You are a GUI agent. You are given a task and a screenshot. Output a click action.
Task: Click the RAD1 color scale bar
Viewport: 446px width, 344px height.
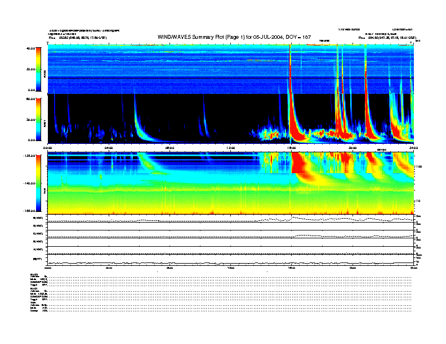(38, 119)
